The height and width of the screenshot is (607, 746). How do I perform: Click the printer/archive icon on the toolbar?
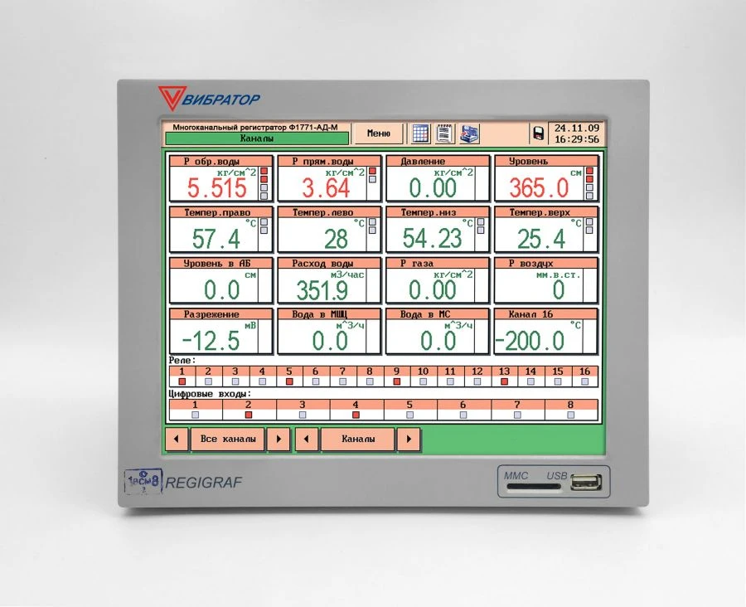(x=468, y=133)
